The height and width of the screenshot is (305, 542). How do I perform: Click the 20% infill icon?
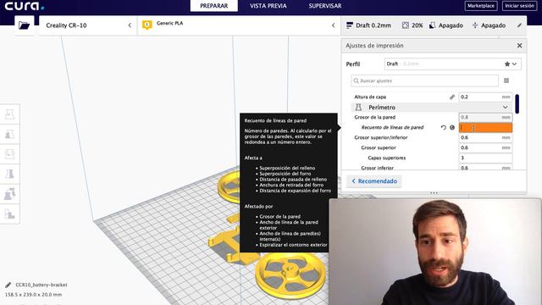pyautogui.click(x=406, y=25)
